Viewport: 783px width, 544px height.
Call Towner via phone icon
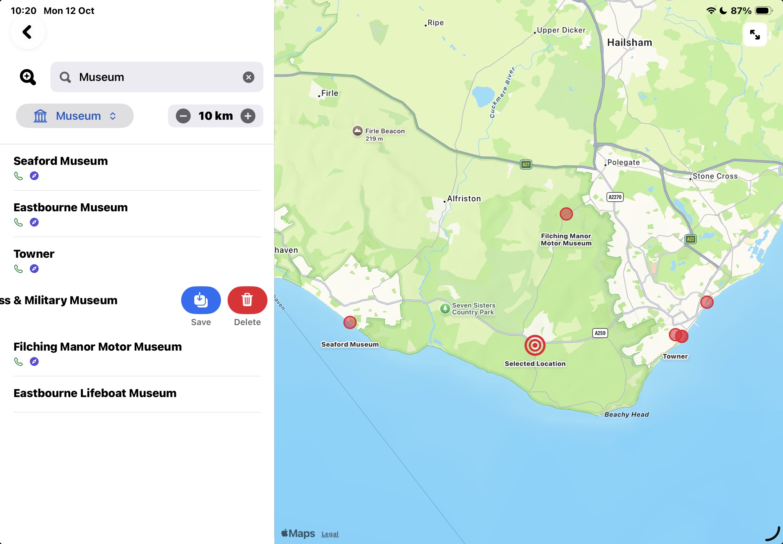[18, 269]
